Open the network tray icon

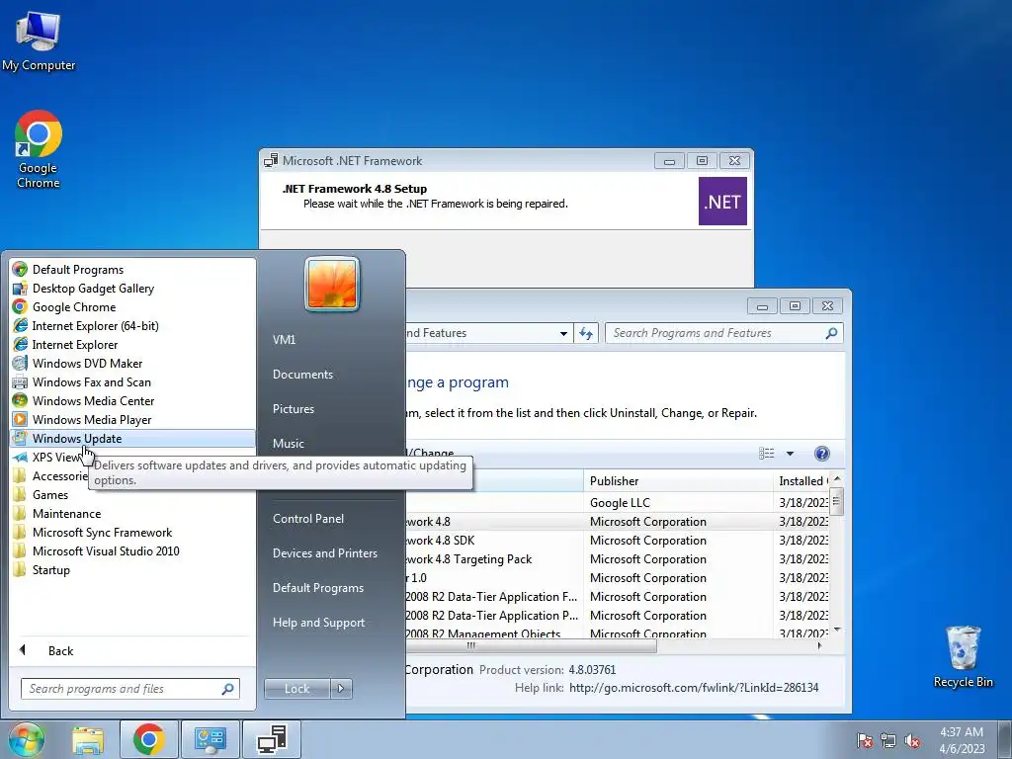coord(888,740)
